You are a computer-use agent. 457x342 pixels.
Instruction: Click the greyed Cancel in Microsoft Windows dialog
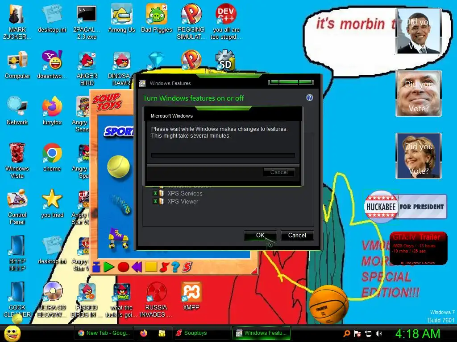[279, 172]
